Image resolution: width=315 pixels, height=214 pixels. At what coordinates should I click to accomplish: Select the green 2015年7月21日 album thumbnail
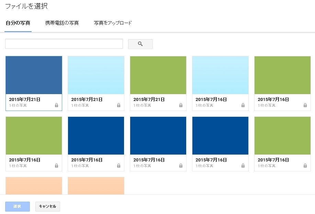click(158, 75)
